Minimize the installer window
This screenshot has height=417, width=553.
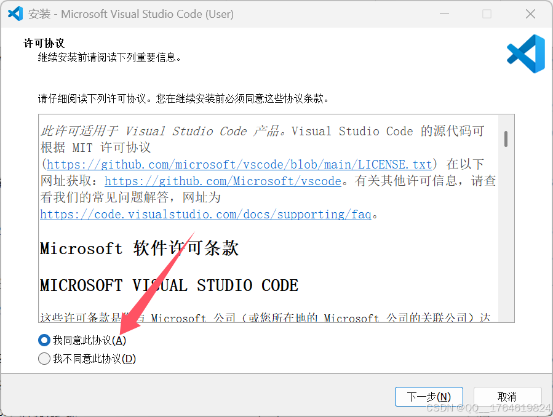pos(444,14)
